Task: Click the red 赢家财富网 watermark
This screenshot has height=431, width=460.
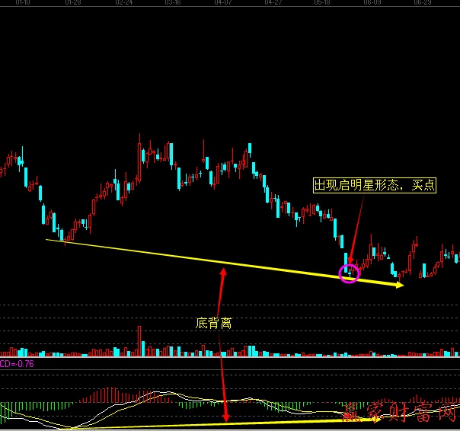Action: (400, 414)
